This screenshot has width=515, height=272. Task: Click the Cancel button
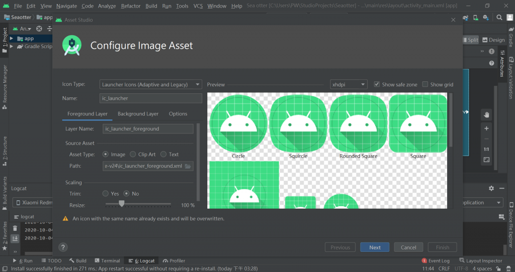click(408, 247)
